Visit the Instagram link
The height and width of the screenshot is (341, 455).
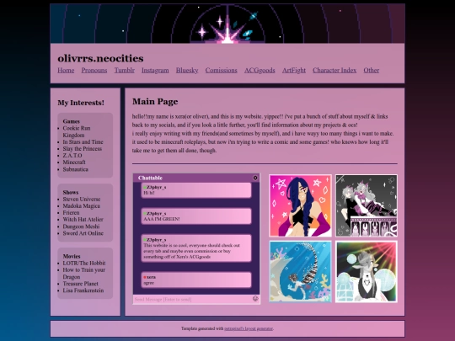(155, 70)
